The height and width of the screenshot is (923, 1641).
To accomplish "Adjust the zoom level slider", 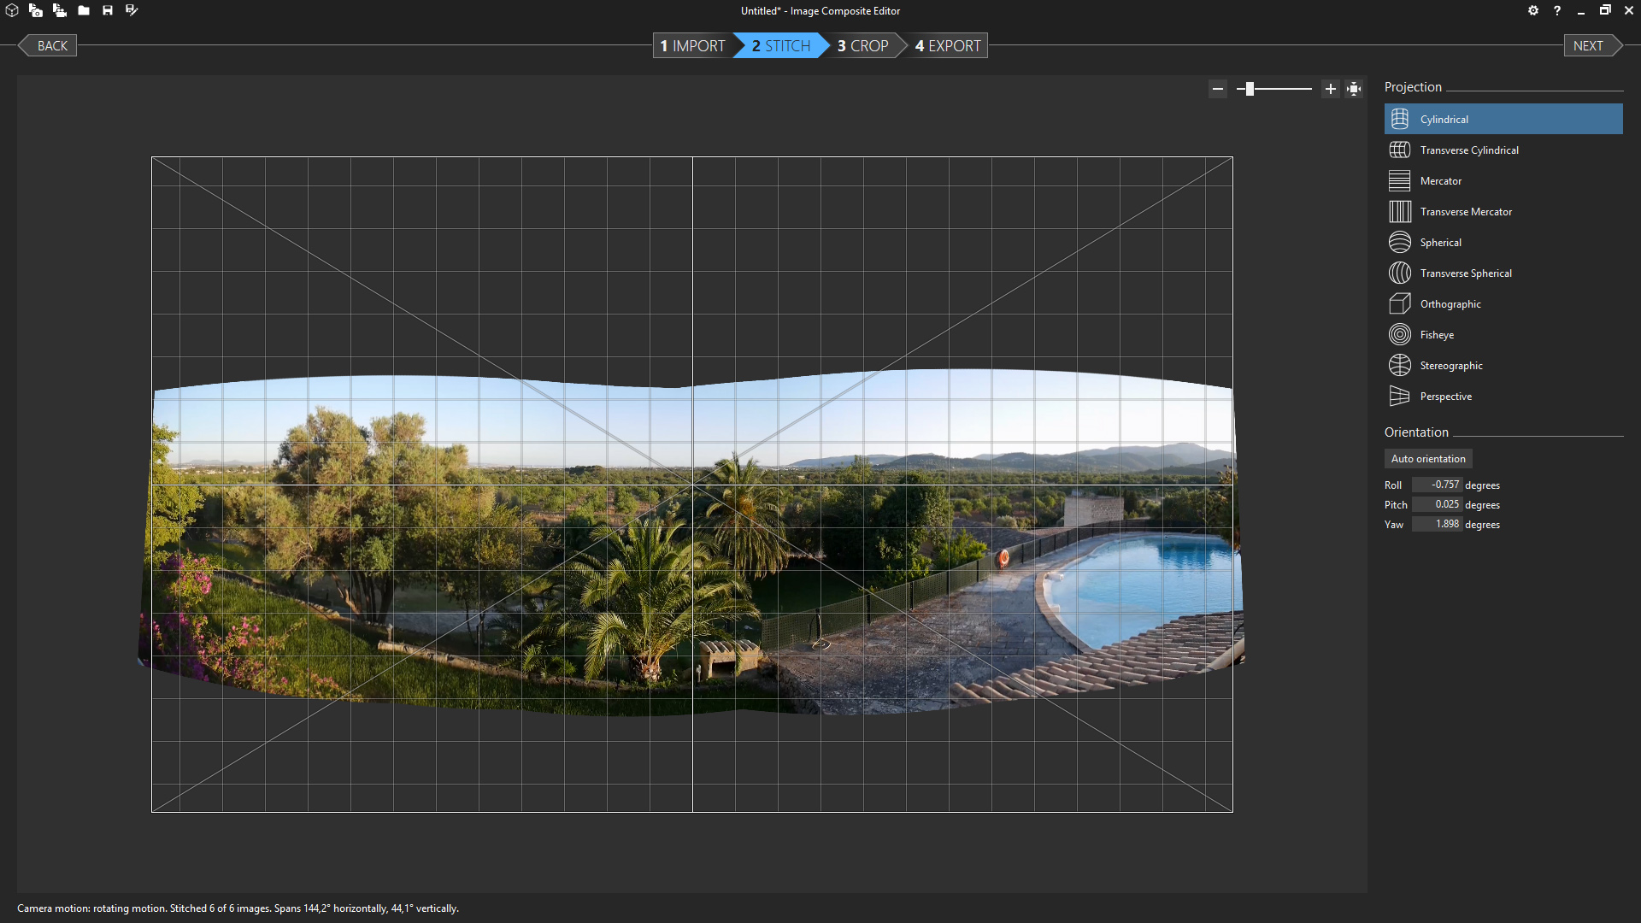I will (1250, 88).
